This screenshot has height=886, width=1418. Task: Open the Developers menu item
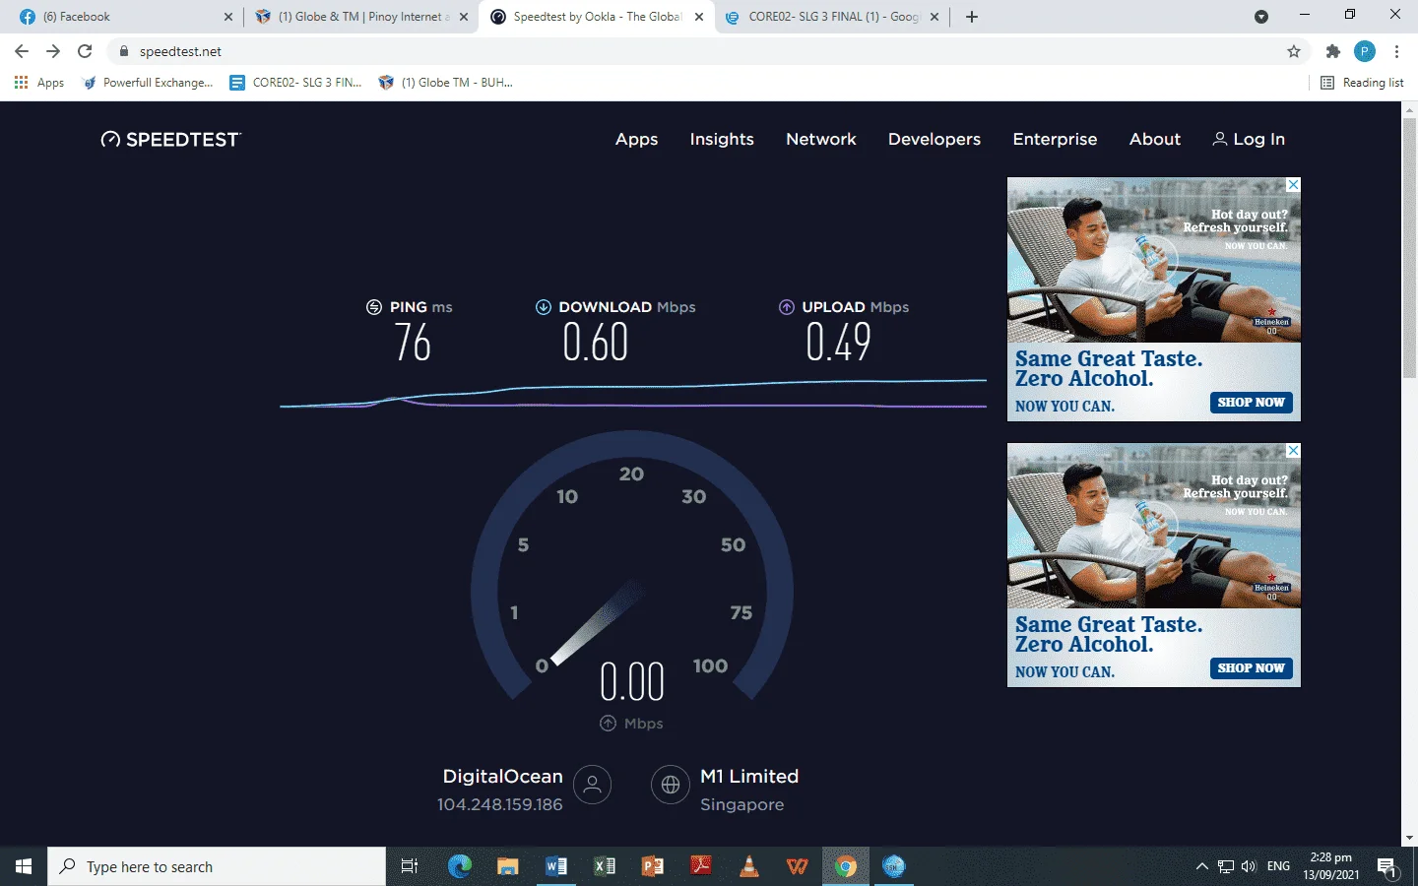click(935, 139)
